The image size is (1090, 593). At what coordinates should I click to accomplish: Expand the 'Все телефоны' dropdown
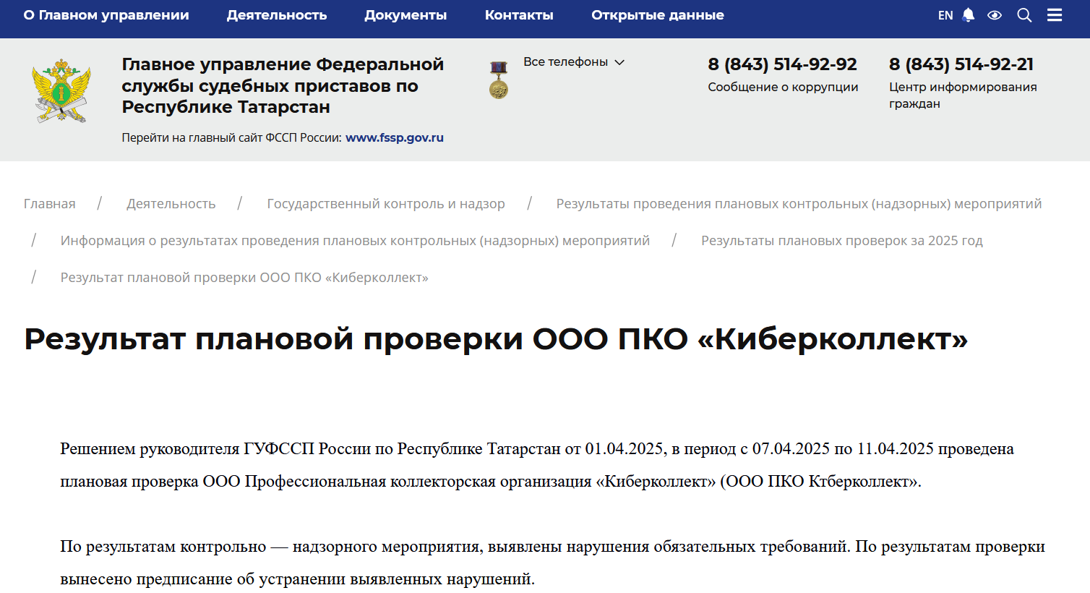point(574,62)
